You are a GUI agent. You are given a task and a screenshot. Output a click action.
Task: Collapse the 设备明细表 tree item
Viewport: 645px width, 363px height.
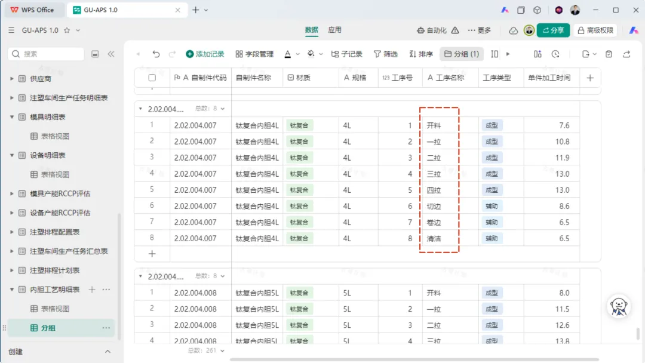click(11, 155)
